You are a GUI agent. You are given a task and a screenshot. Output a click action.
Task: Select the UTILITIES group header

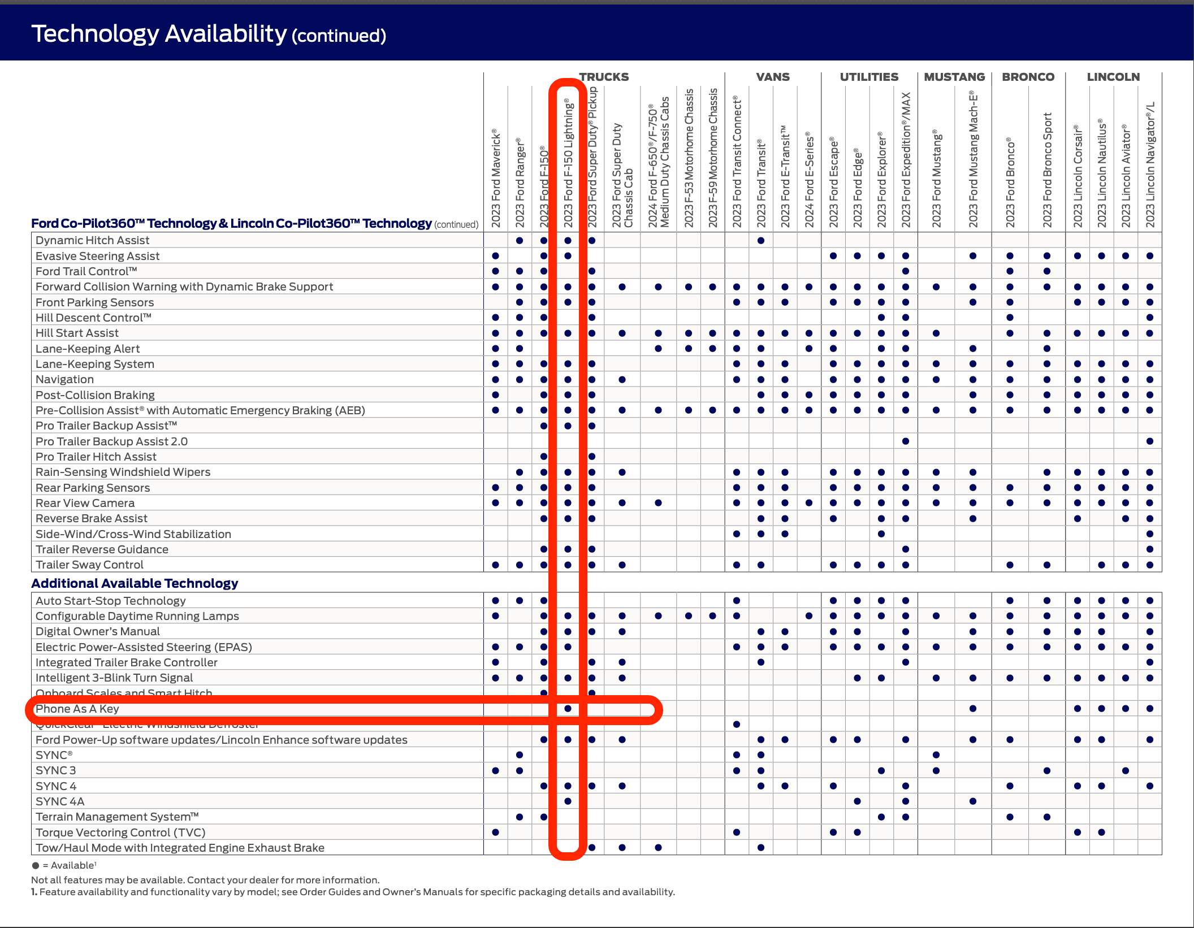tap(869, 77)
